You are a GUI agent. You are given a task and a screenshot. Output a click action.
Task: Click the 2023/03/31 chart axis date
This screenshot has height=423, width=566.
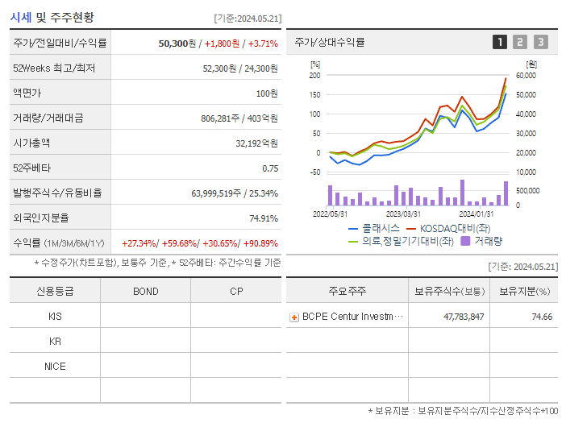click(x=403, y=214)
